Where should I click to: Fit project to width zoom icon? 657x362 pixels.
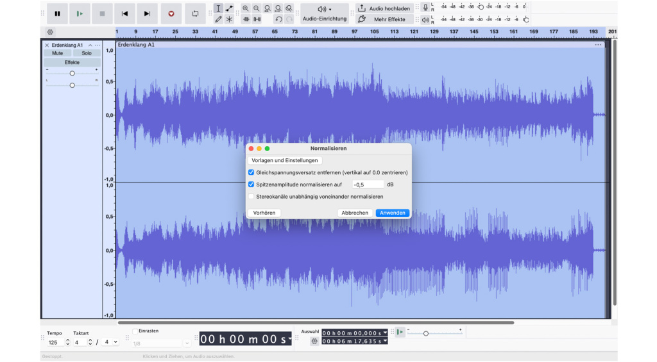tap(278, 8)
